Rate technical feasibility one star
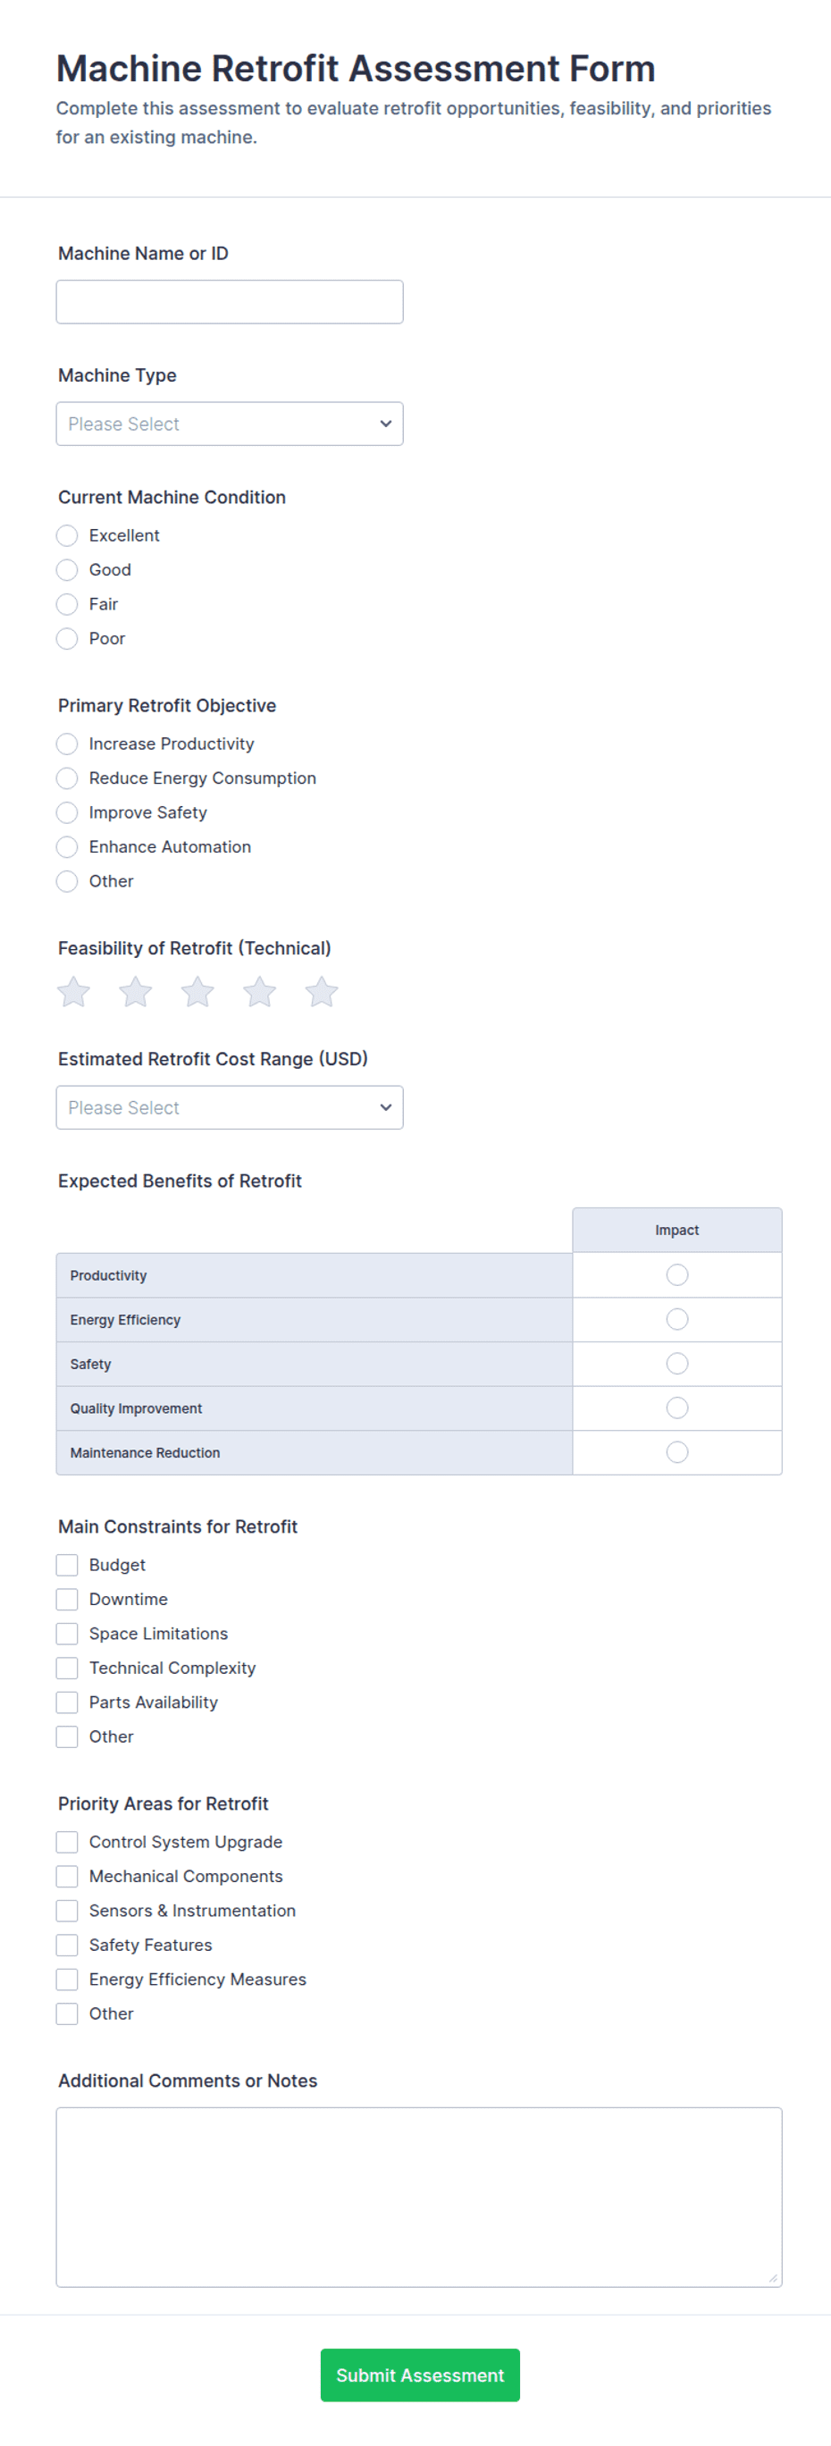Image resolution: width=831 pixels, height=2446 pixels. (73, 991)
